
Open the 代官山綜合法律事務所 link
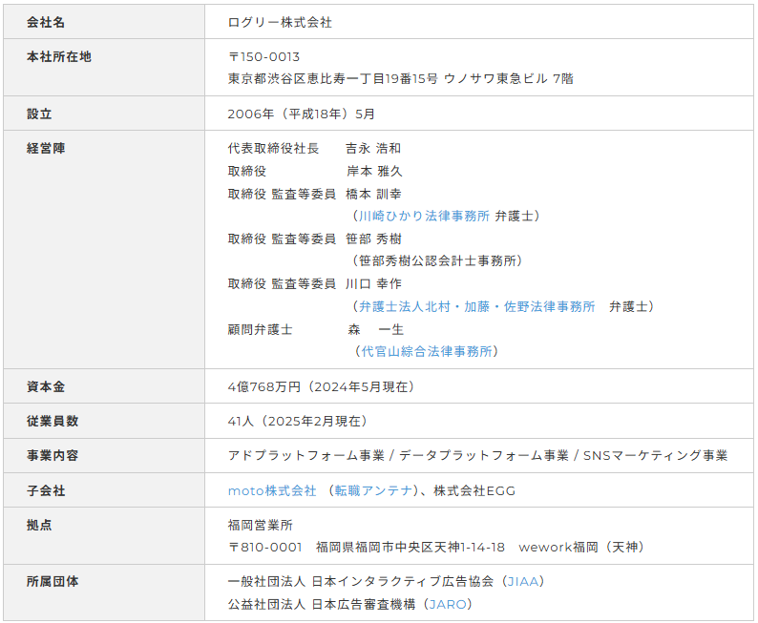[x=427, y=351]
